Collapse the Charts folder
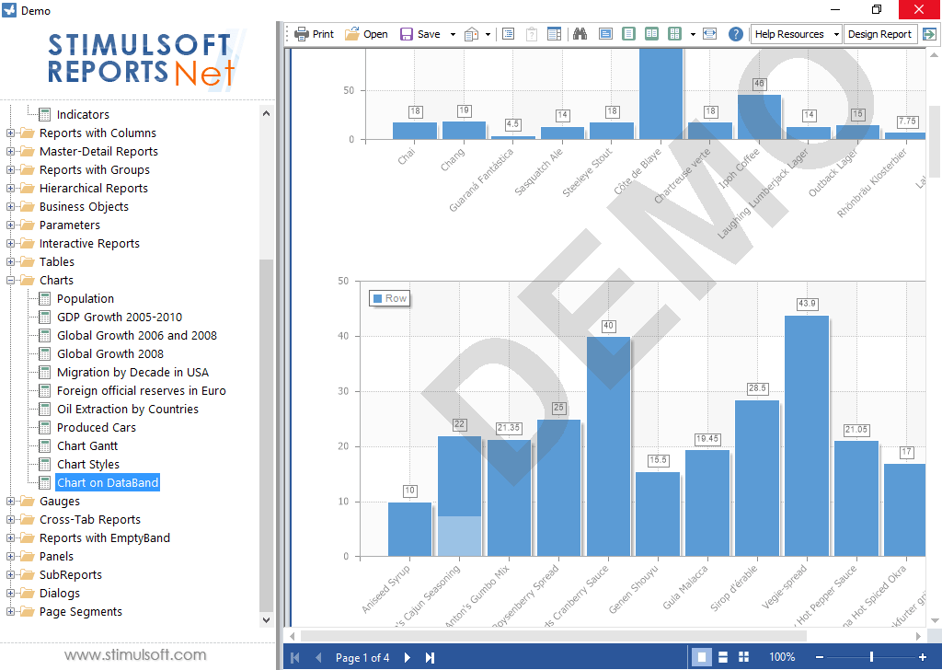The height and width of the screenshot is (670, 942). (x=9, y=280)
